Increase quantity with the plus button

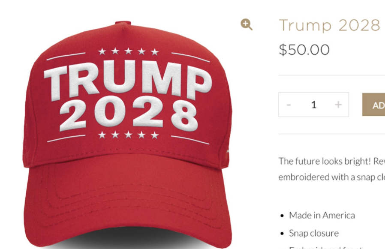click(x=338, y=105)
